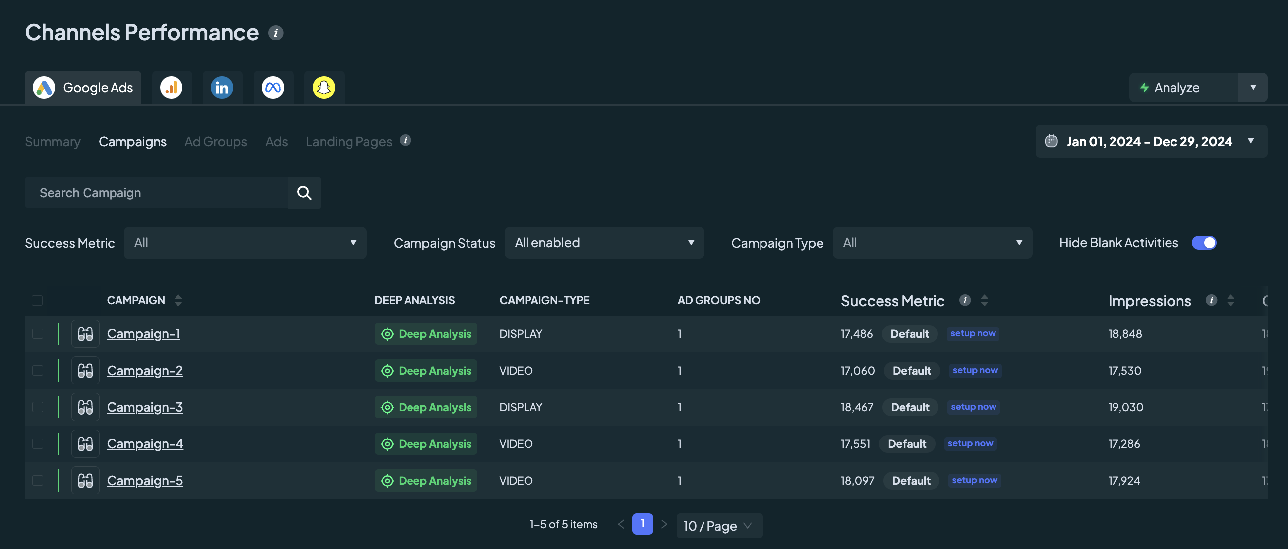Toggle the Hide Blank Activities switch
The width and height of the screenshot is (1288, 549).
[x=1204, y=243]
